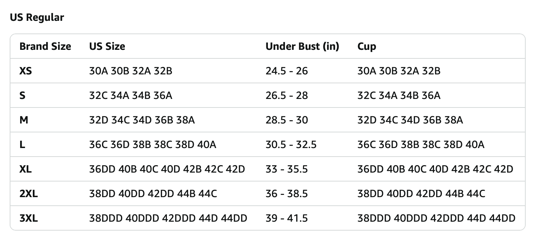Select the S brand size row label
The height and width of the screenshot is (244, 535).
click(22, 95)
